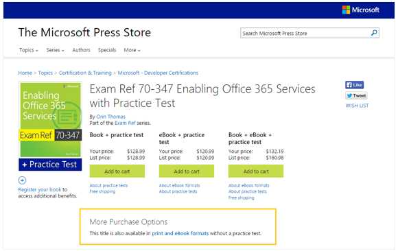Click the $160.98 list price value
Screen dimensions: 398x251
(x=274, y=158)
